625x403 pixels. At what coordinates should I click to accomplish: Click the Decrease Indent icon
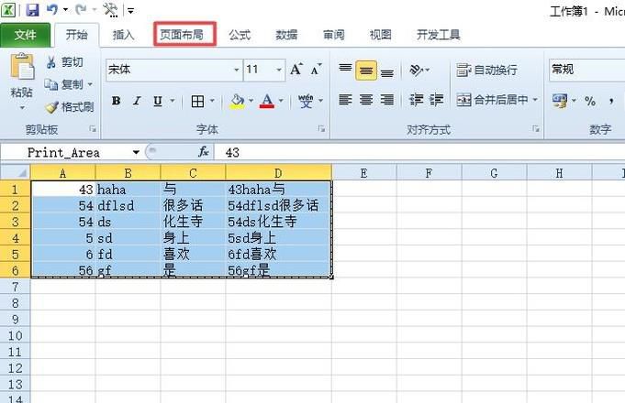pyautogui.click(x=416, y=100)
